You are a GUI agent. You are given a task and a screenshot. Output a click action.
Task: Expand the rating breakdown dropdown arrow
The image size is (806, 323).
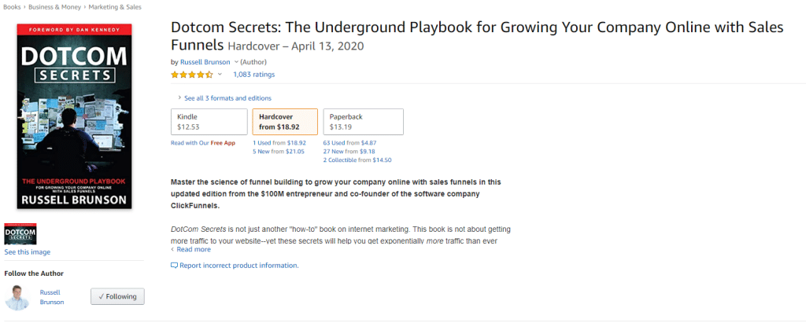point(220,75)
